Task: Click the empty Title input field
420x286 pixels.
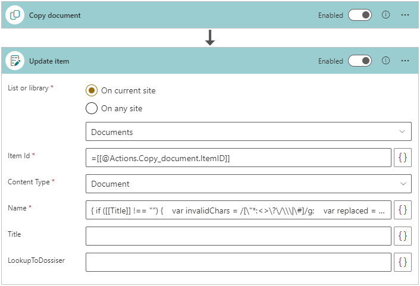Action: (238, 236)
